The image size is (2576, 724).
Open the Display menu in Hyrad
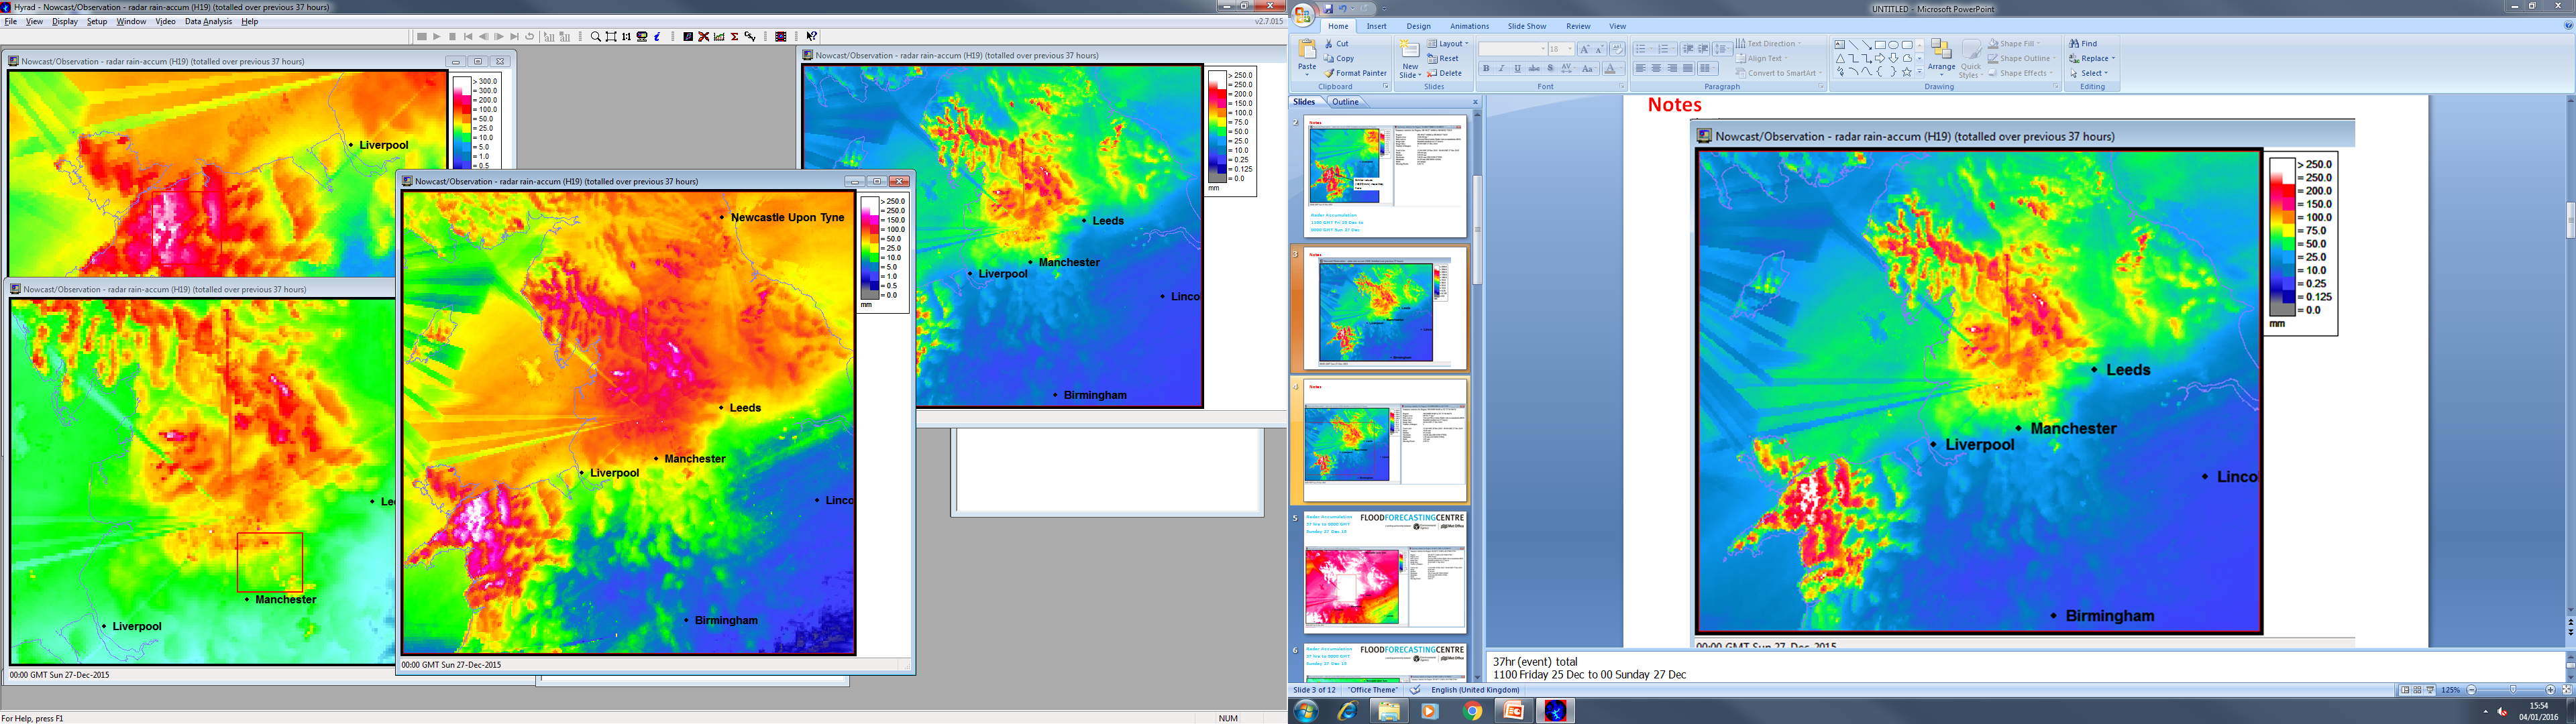click(x=65, y=21)
